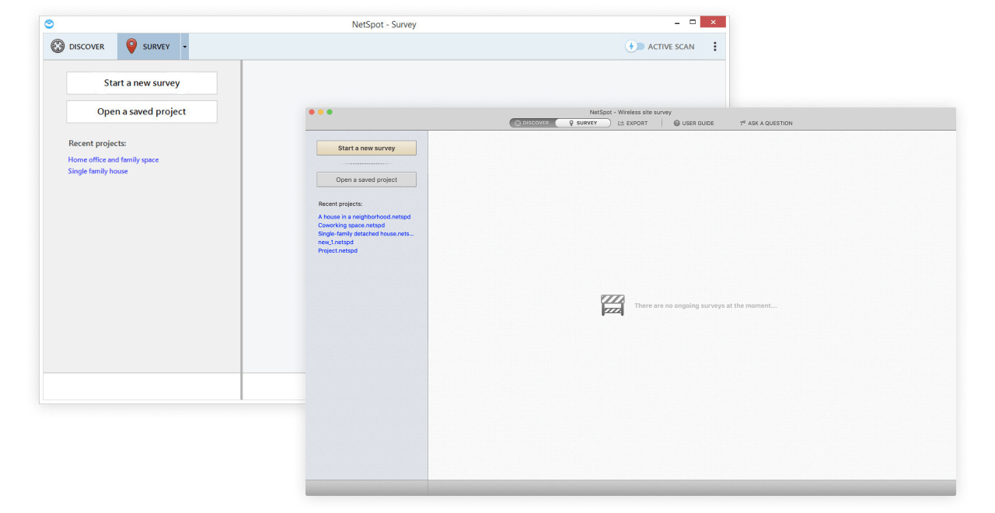Open the 'Single-family detached house' recent project
Screen dimensions: 995x513
click(x=366, y=234)
